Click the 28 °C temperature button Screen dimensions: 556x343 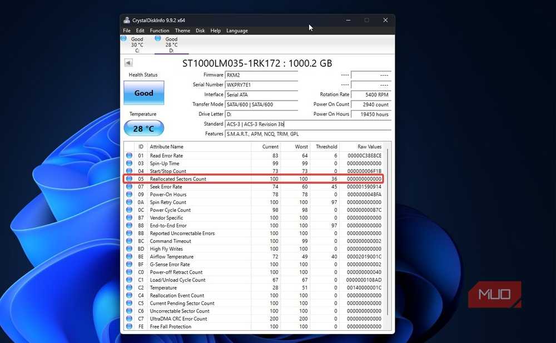click(x=143, y=128)
